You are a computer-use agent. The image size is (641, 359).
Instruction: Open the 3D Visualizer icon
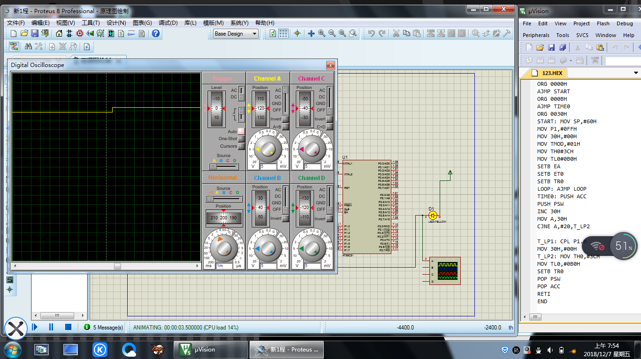(x=90, y=33)
